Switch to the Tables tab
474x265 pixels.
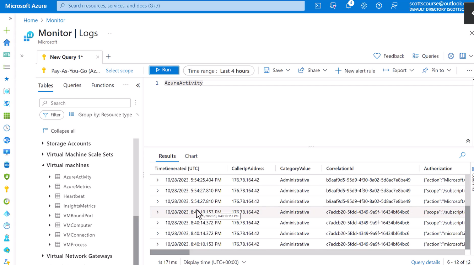45,85
